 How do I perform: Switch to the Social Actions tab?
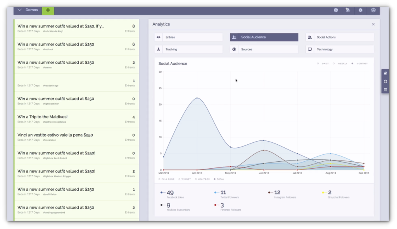pyautogui.click(x=340, y=37)
